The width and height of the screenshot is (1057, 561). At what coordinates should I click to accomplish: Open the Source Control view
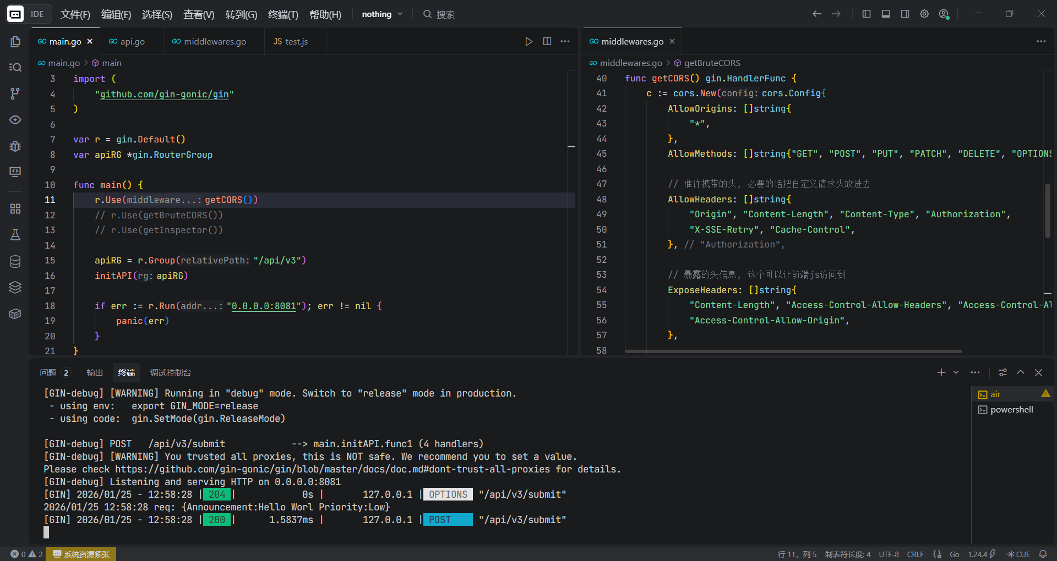pyautogui.click(x=15, y=94)
